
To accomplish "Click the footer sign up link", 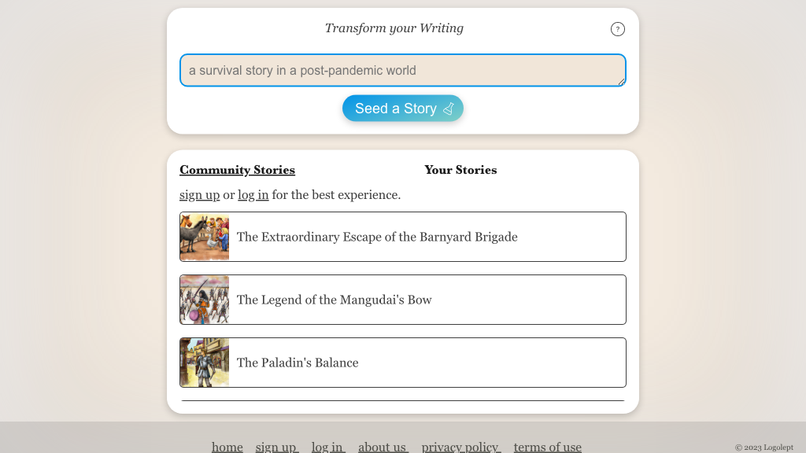I will [276, 447].
